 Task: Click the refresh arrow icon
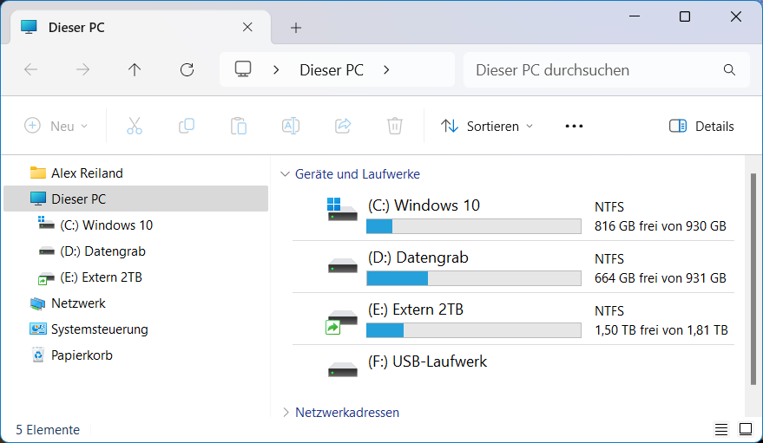tap(187, 70)
